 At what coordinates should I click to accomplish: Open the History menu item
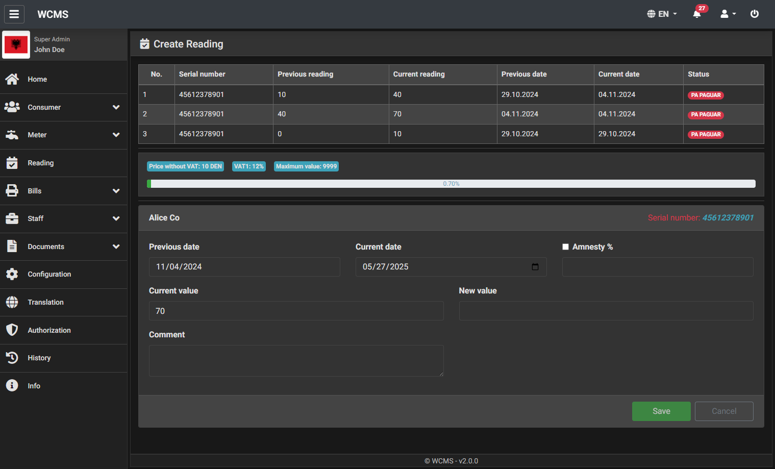[x=64, y=358]
